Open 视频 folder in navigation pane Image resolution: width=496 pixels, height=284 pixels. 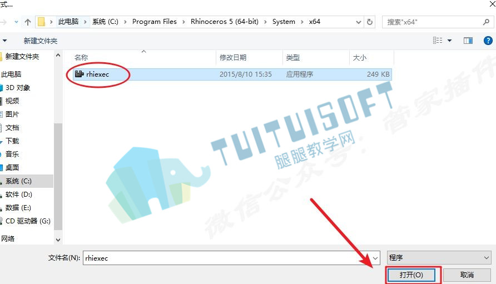pos(12,101)
